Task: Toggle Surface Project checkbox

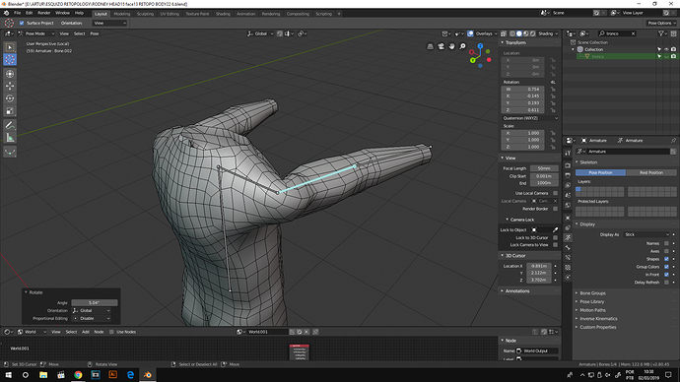Action: pyautogui.click(x=22, y=23)
